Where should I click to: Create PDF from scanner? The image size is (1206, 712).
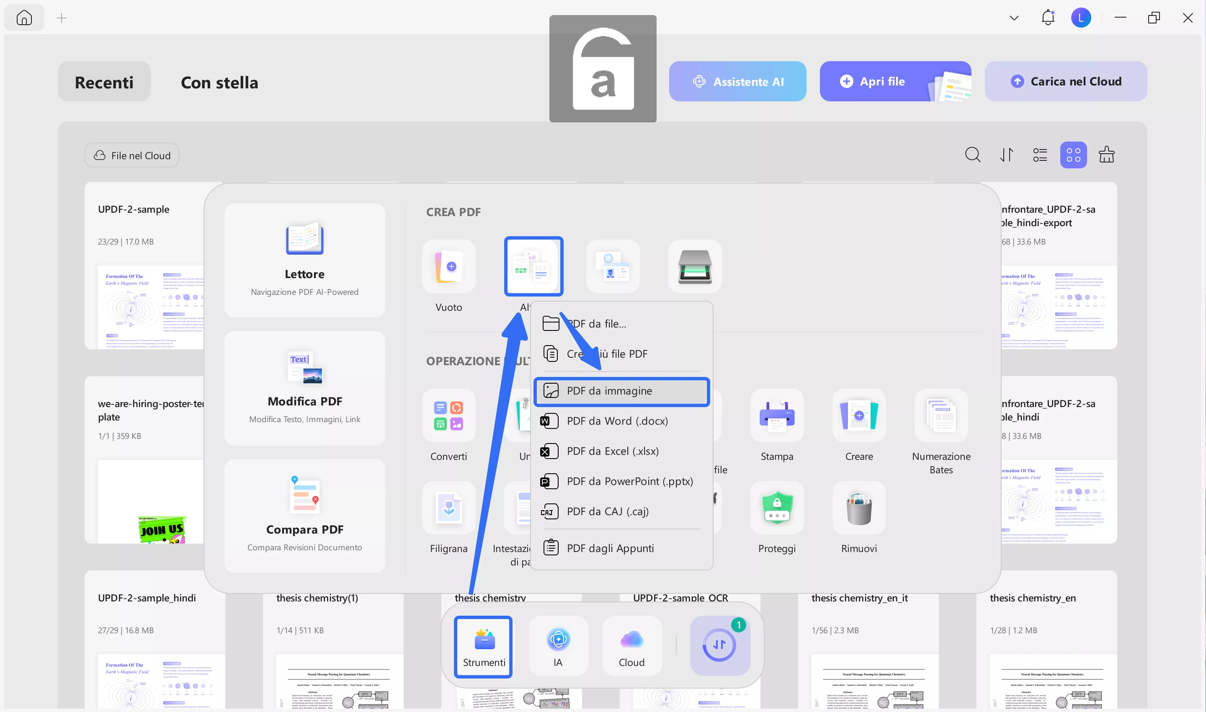click(695, 266)
